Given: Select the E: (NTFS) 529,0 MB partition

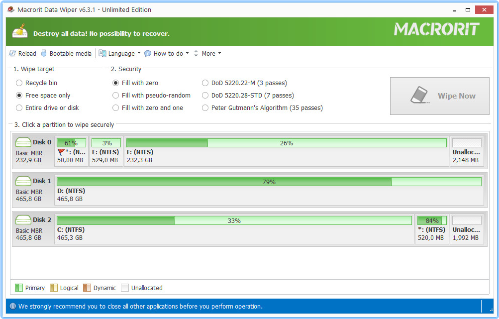Looking at the screenshot, I should pyautogui.click(x=106, y=152).
